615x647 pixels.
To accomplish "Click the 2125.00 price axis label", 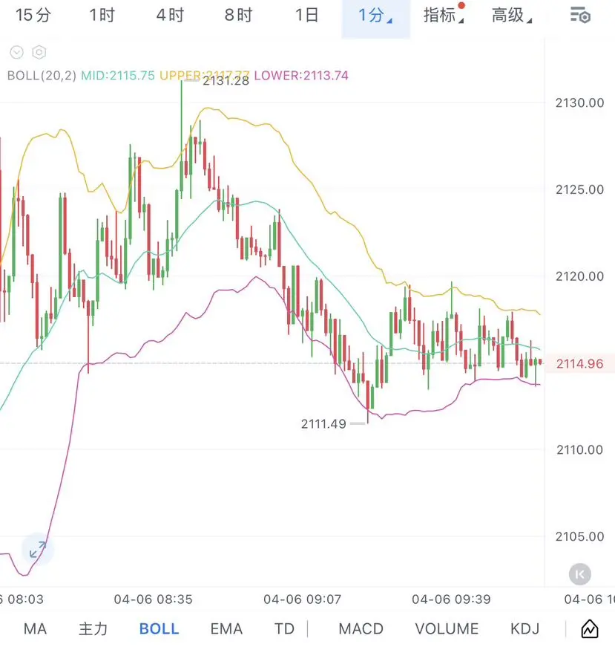I will pyautogui.click(x=579, y=190).
